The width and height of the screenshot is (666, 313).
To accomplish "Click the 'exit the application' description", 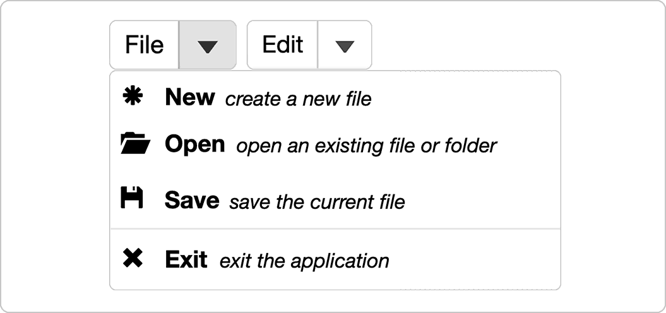I will [304, 261].
